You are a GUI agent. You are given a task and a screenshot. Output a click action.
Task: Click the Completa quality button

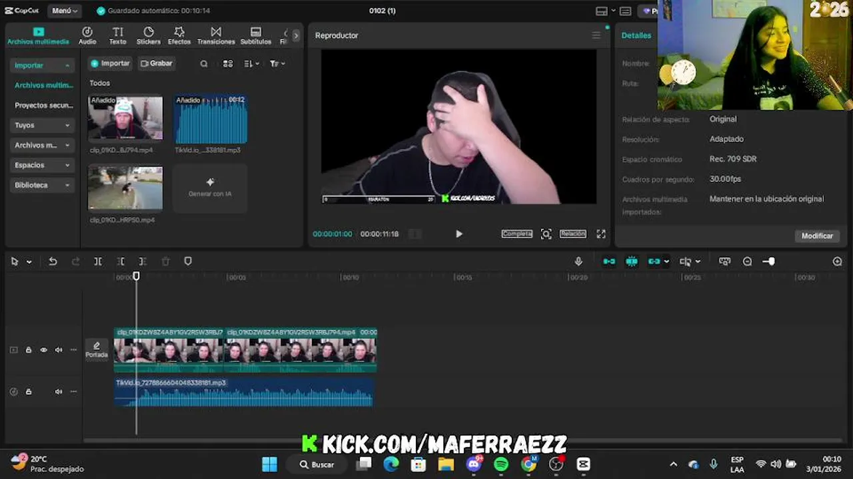click(517, 234)
